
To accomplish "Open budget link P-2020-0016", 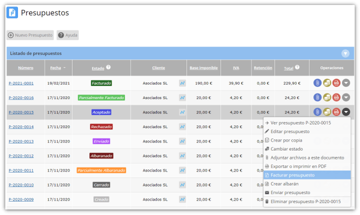I will [x=21, y=97].
